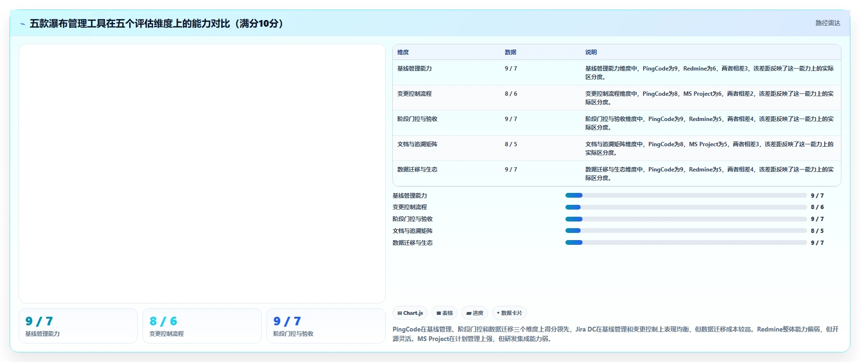Click the 变更控制流程 progress bar
Screen dimensions: 860x362
[686, 207]
